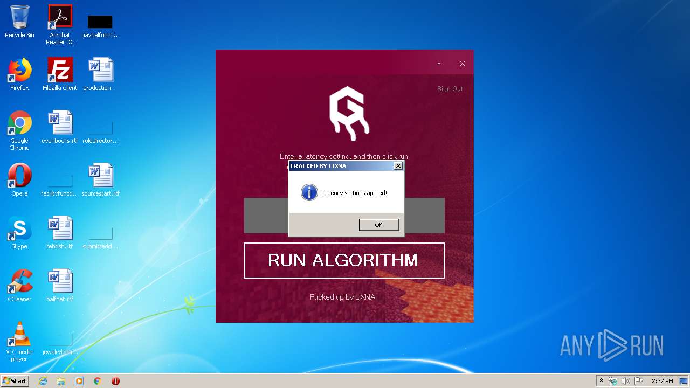Screen dimensions: 690x388
Task: Select the sourcestart.rtf file icon
Action: pos(100,180)
